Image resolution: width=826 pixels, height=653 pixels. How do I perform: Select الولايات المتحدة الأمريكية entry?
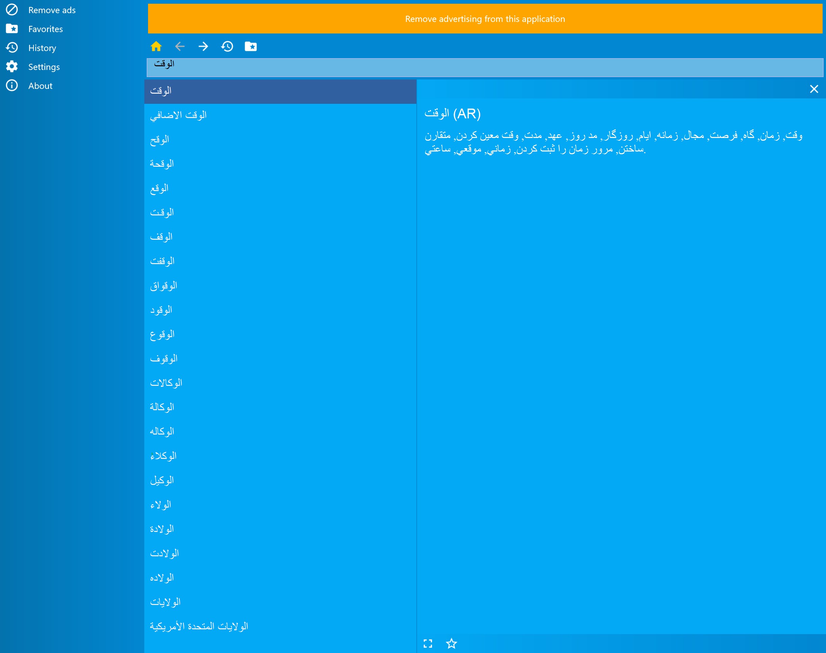point(199,626)
